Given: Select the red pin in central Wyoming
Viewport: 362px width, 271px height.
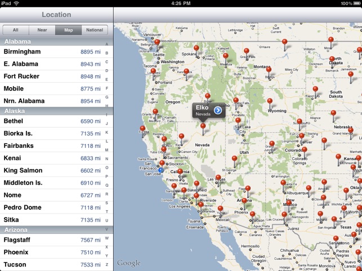Looking at the screenshot, I should coord(270,101).
